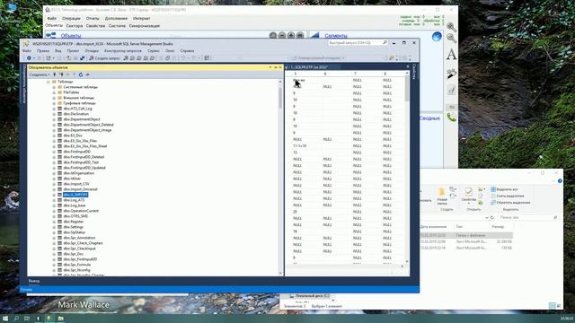
Task: Click the zoom out magnifier in ESCO sidebar
Action: click(x=451, y=38)
